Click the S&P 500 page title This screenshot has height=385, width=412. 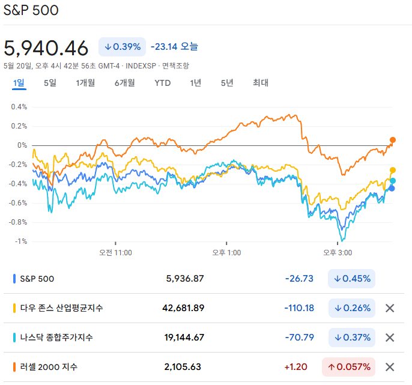(31, 10)
